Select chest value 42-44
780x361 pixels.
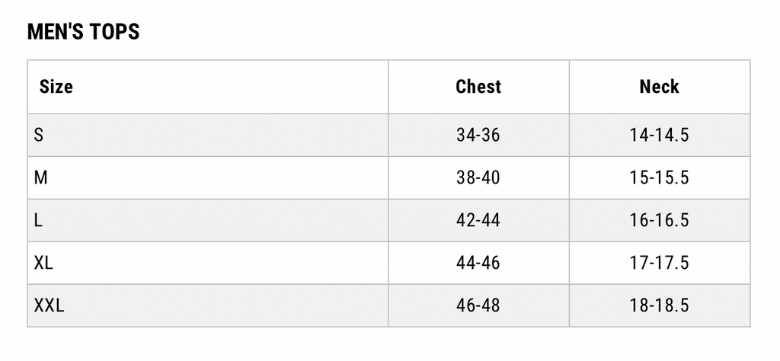[x=478, y=220]
